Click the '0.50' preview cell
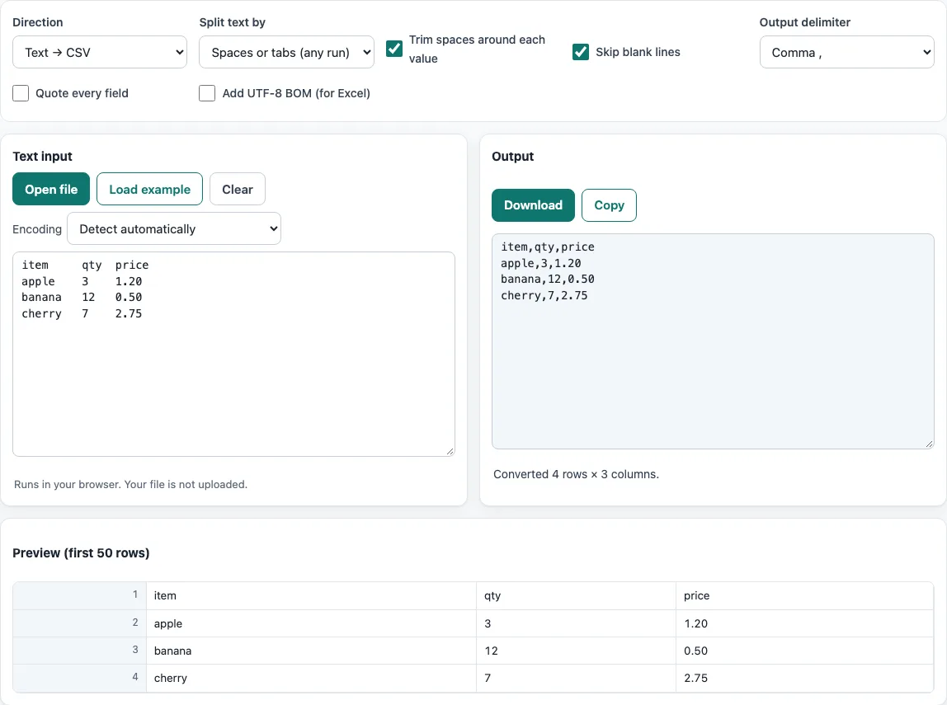Viewport: 947px width, 705px height. pyautogui.click(x=804, y=651)
